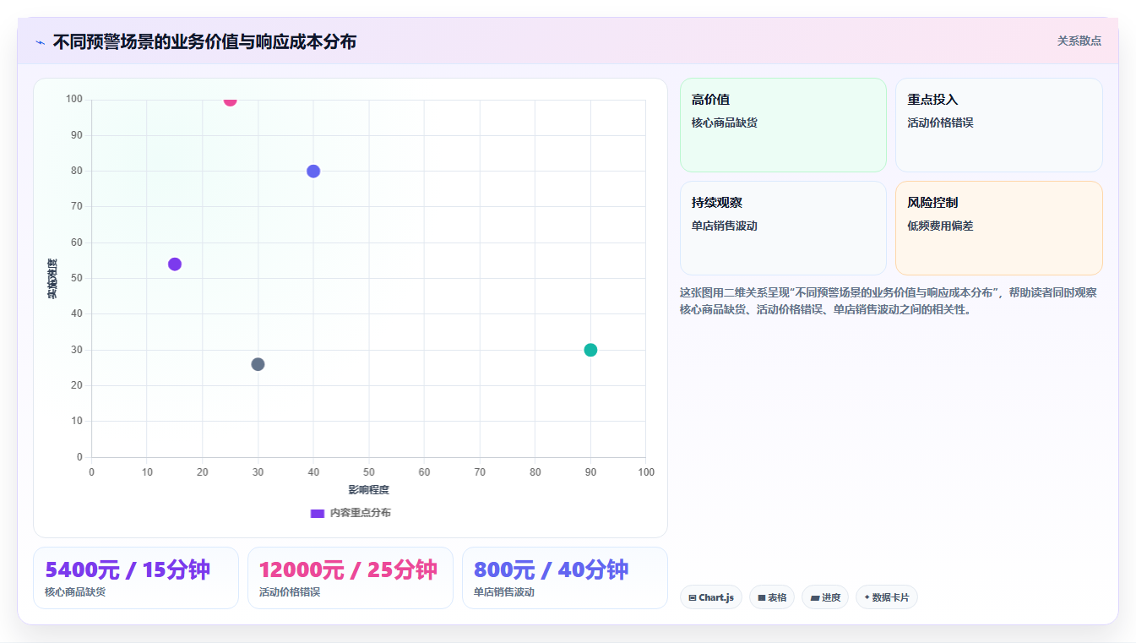
Task: Click the 活动价格错误 text in 重点投入 card
Action: click(941, 123)
